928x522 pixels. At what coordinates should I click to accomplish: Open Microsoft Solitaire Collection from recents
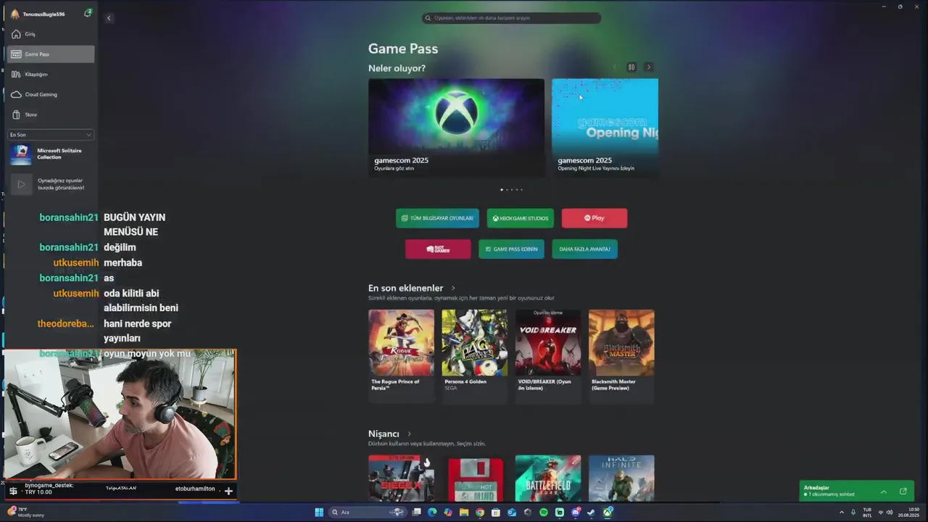pyautogui.click(x=51, y=154)
